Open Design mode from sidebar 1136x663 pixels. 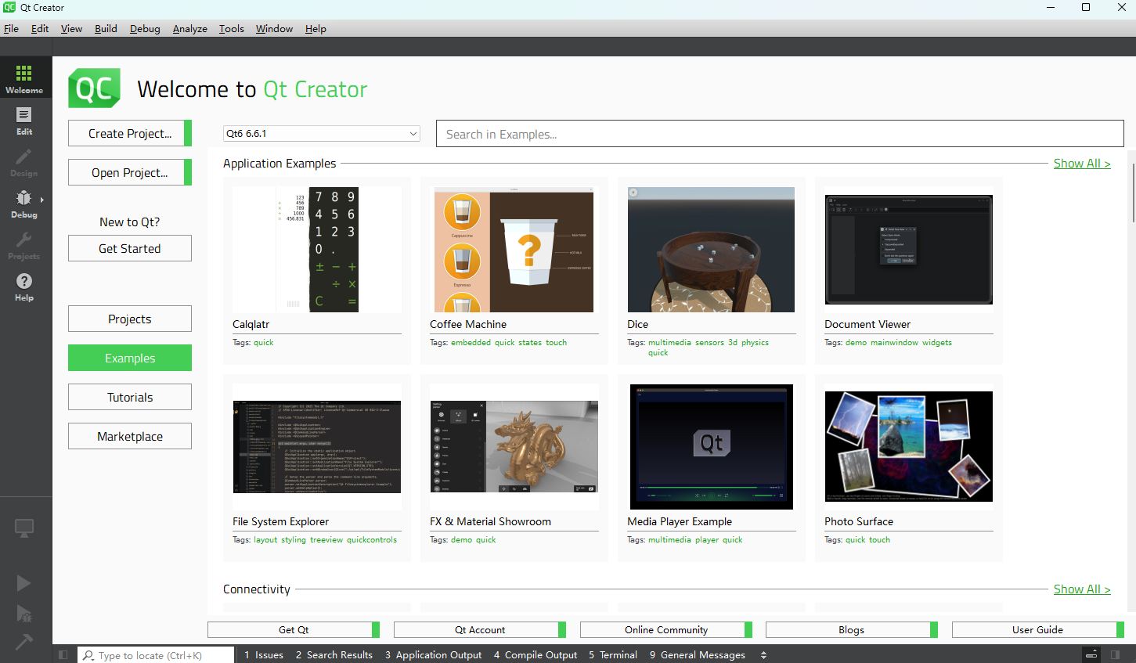[24, 161]
